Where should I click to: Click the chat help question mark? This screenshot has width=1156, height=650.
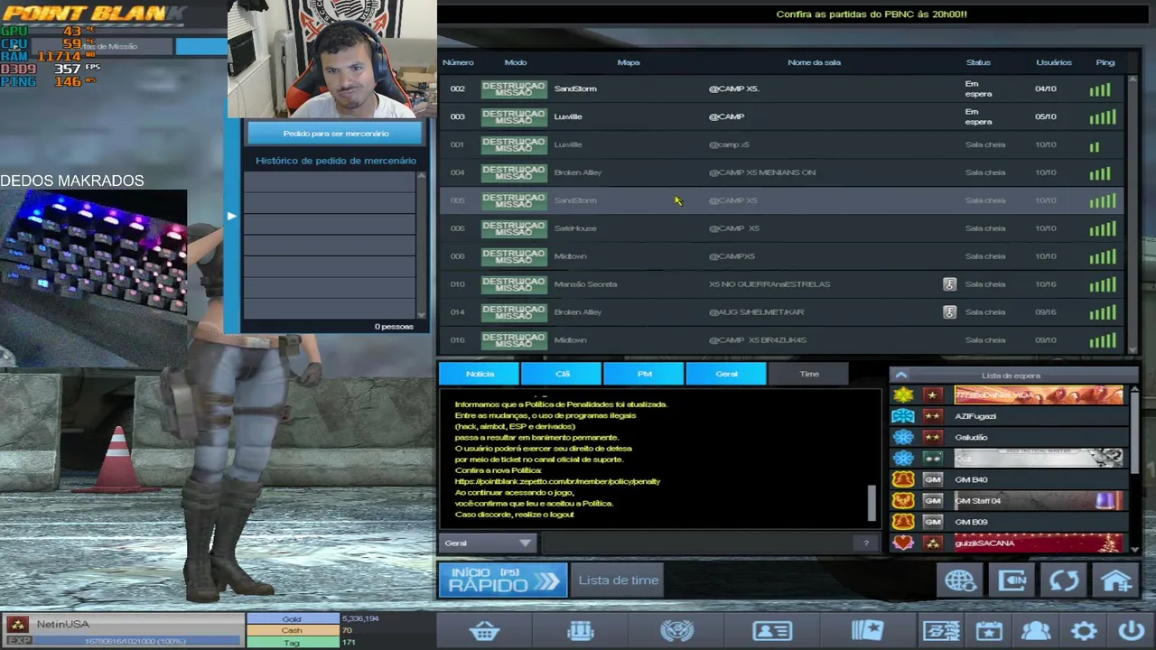click(865, 543)
